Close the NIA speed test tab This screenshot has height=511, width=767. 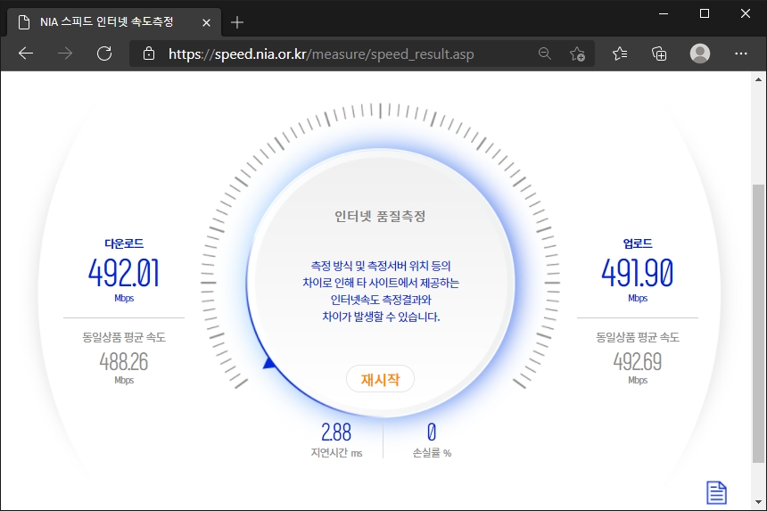(x=206, y=22)
